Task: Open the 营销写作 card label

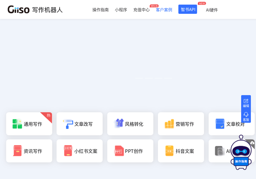Action: [x=185, y=124]
